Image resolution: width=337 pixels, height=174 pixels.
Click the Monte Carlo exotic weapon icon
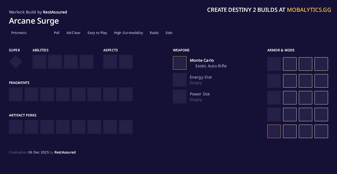point(180,63)
